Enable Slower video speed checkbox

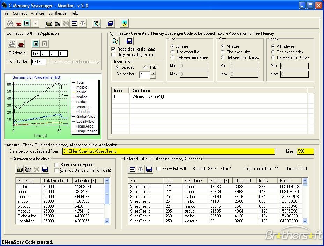point(57,165)
